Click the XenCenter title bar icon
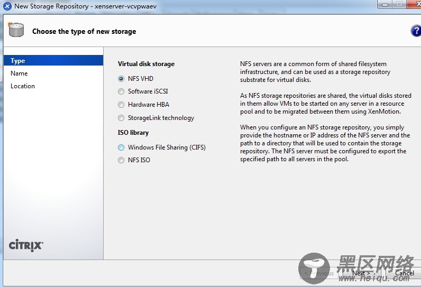The width and height of the screenshot is (421, 287). pos(7,6)
